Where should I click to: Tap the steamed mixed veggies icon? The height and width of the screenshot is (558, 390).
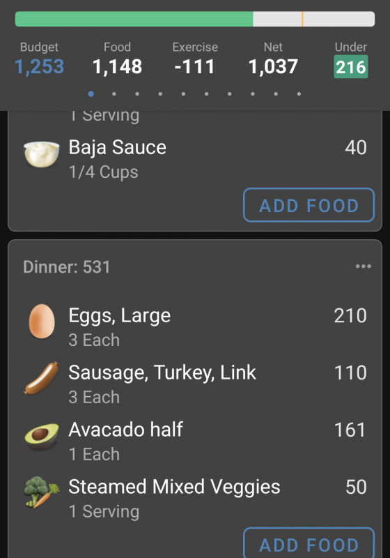click(x=42, y=492)
